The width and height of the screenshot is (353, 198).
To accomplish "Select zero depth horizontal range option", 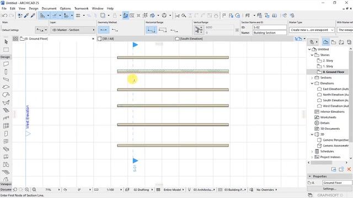I will click(174, 30).
